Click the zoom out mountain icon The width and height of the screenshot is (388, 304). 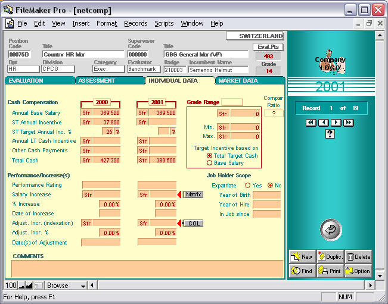click(21, 286)
